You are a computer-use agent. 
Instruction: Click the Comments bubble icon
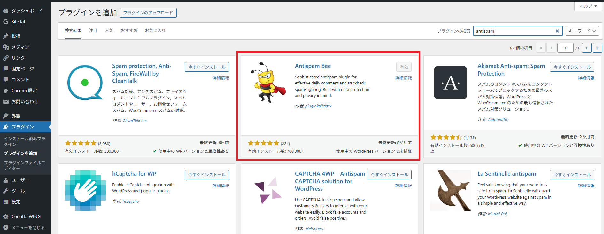(x=6, y=80)
